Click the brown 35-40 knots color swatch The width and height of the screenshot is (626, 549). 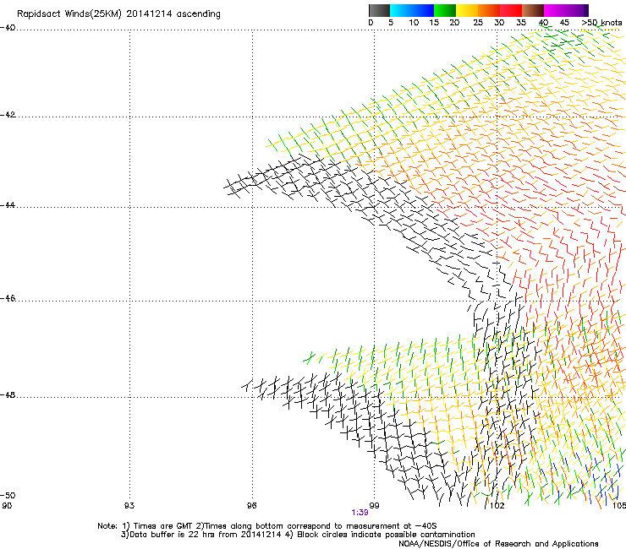(533, 10)
